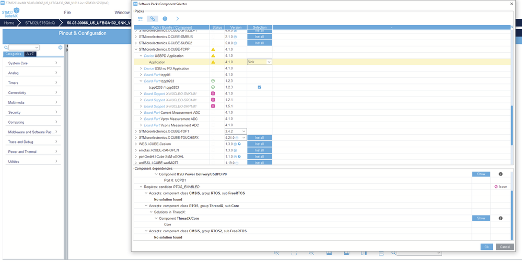Collapse the Device USBPD Application node
The width and height of the screenshot is (522, 262).
click(141, 56)
